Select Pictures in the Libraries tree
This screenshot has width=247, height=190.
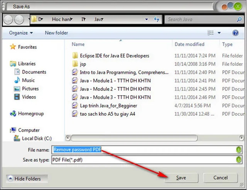pyautogui.click(x=30, y=89)
